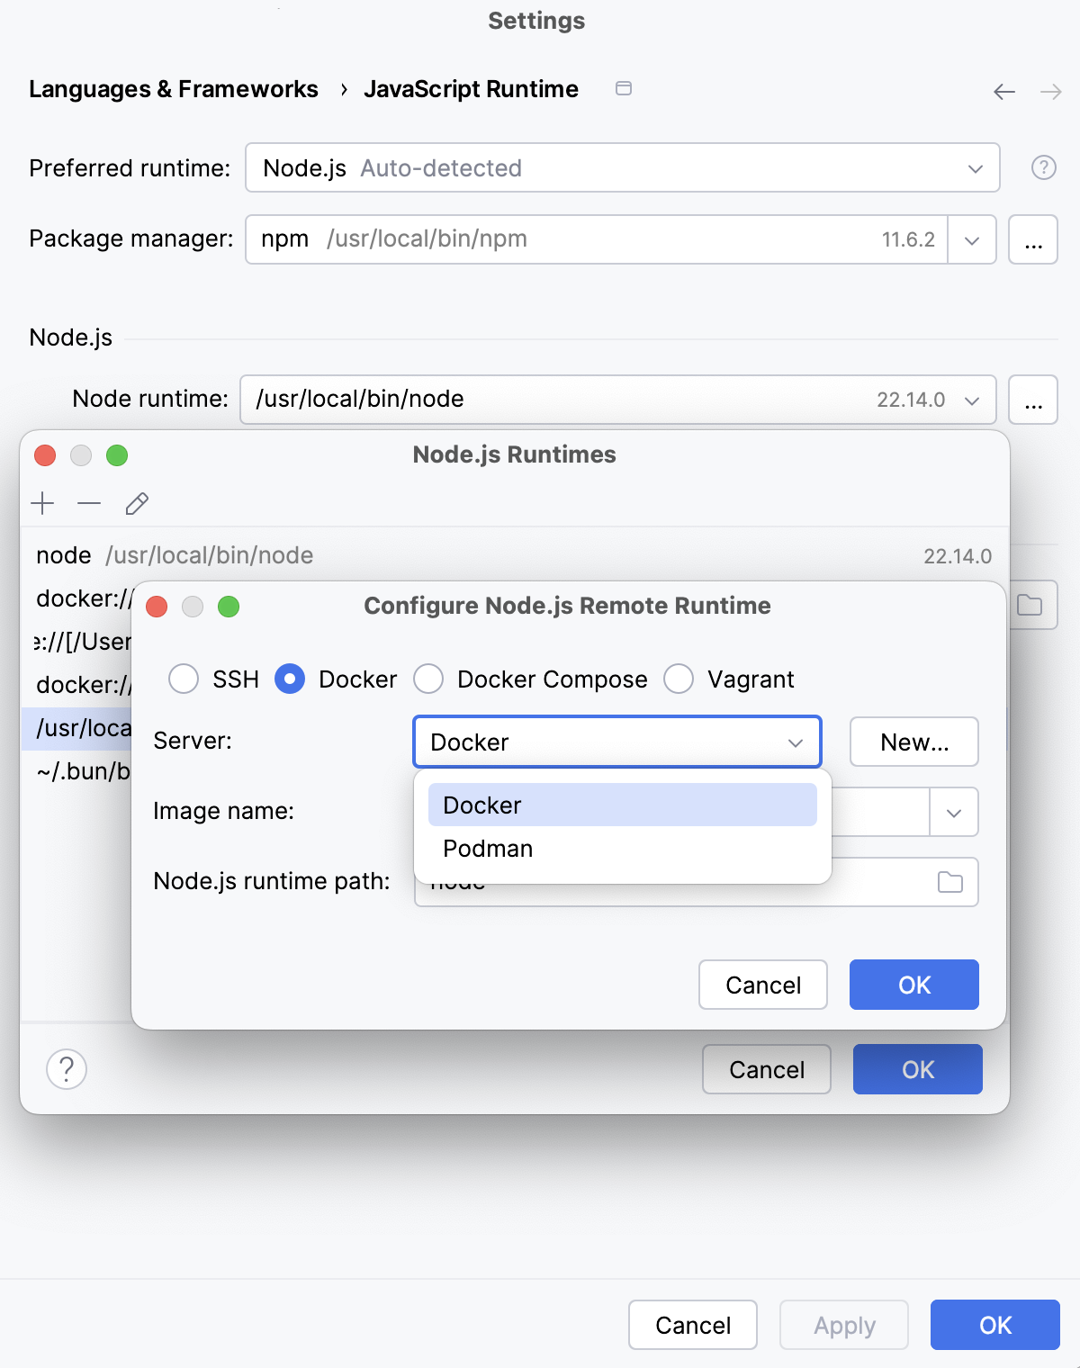Click the pin icon beside JavaScript Runtime breadcrumb
Viewport: 1080px width, 1368px height.
[623, 89]
